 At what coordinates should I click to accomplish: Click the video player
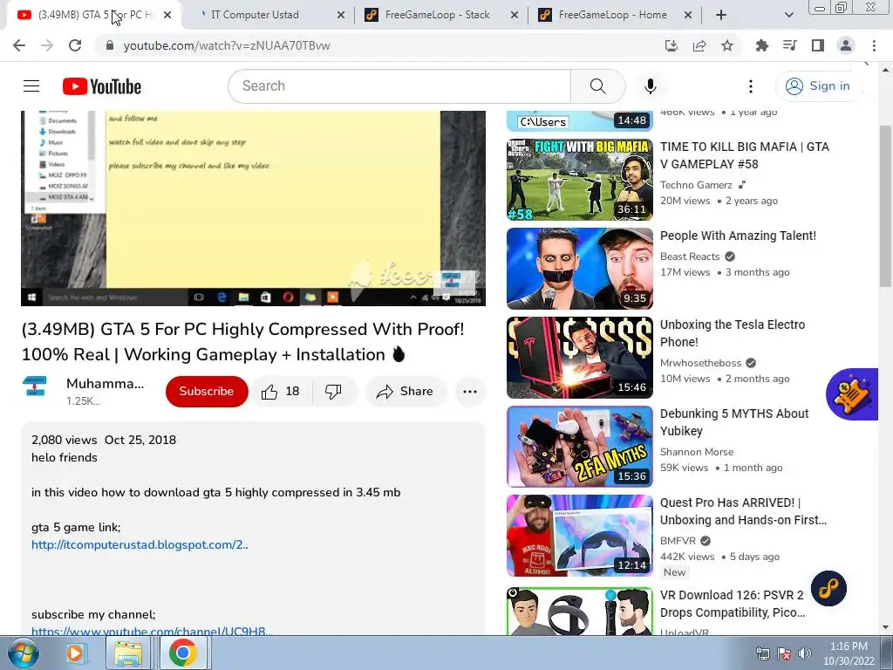coord(254,208)
